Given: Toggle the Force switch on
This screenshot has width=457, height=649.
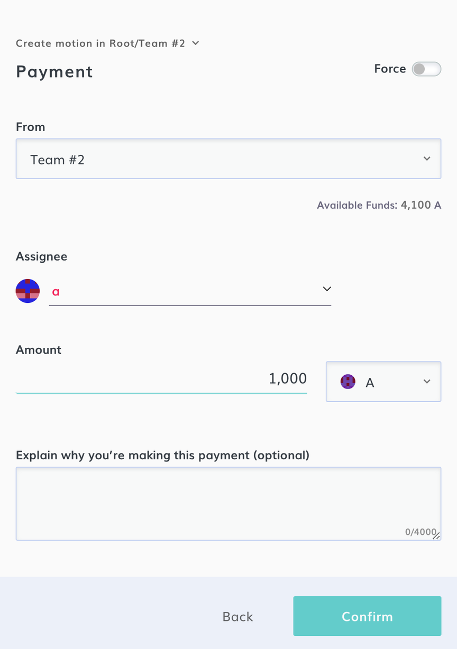Looking at the screenshot, I should click(x=426, y=69).
